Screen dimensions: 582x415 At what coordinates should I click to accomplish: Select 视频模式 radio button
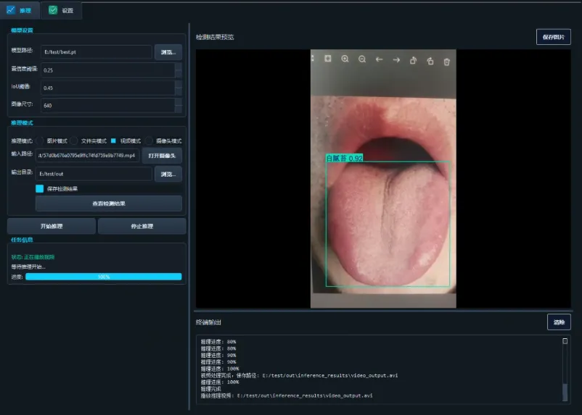(x=113, y=141)
